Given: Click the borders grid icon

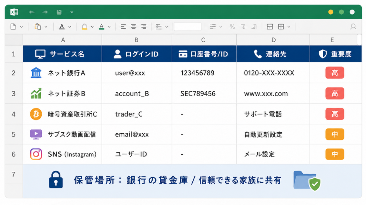Looking at the screenshot, I should click(x=281, y=27).
